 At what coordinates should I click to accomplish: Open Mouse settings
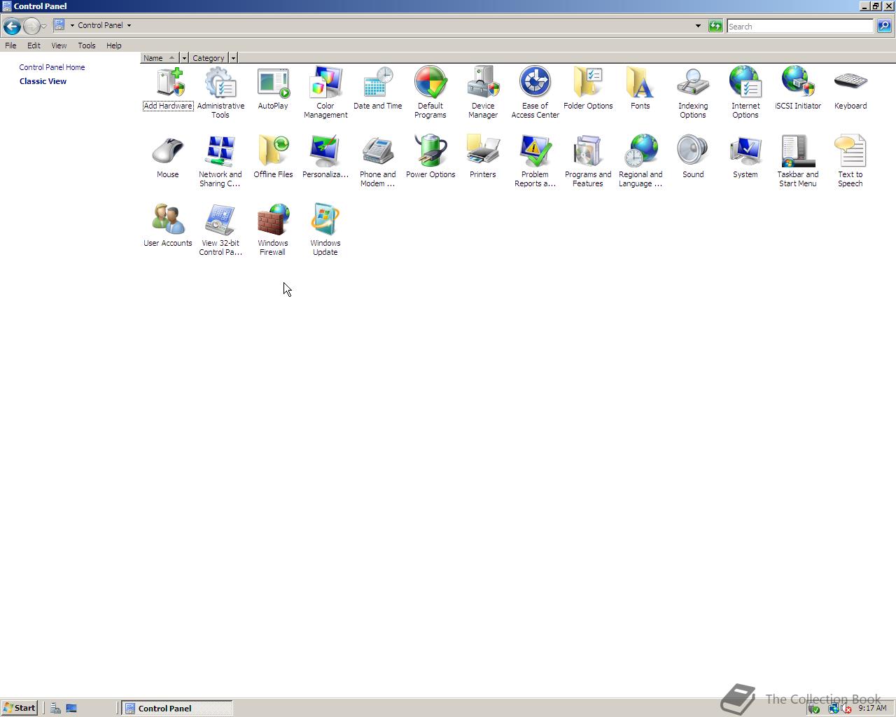pyautogui.click(x=168, y=158)
